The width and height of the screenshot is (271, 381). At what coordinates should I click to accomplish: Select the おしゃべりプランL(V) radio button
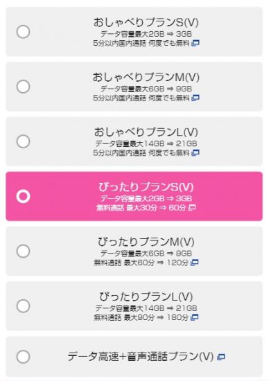point(23,141)
